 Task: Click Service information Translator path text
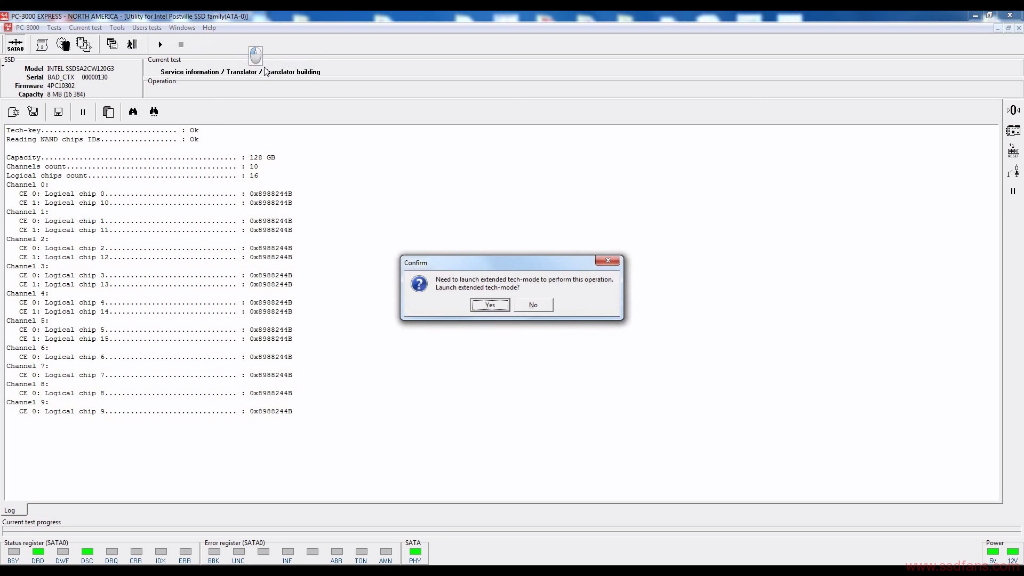[241, 72]
